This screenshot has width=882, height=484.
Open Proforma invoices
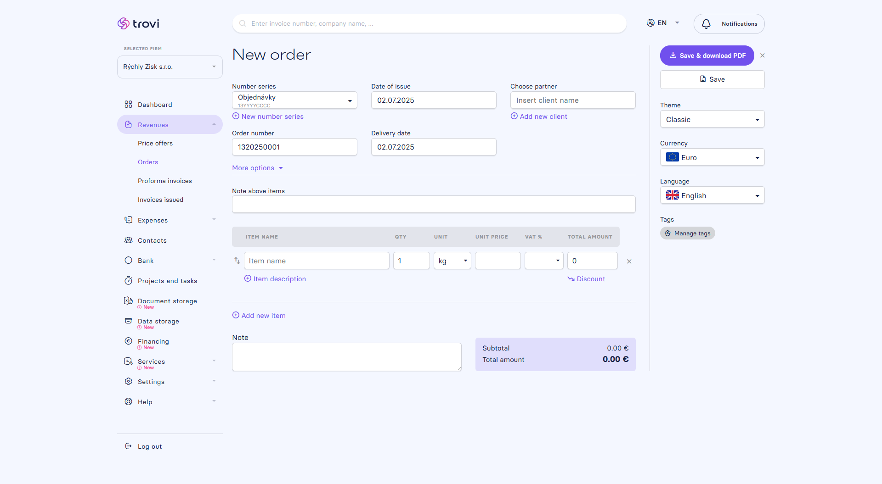[165, 181]
